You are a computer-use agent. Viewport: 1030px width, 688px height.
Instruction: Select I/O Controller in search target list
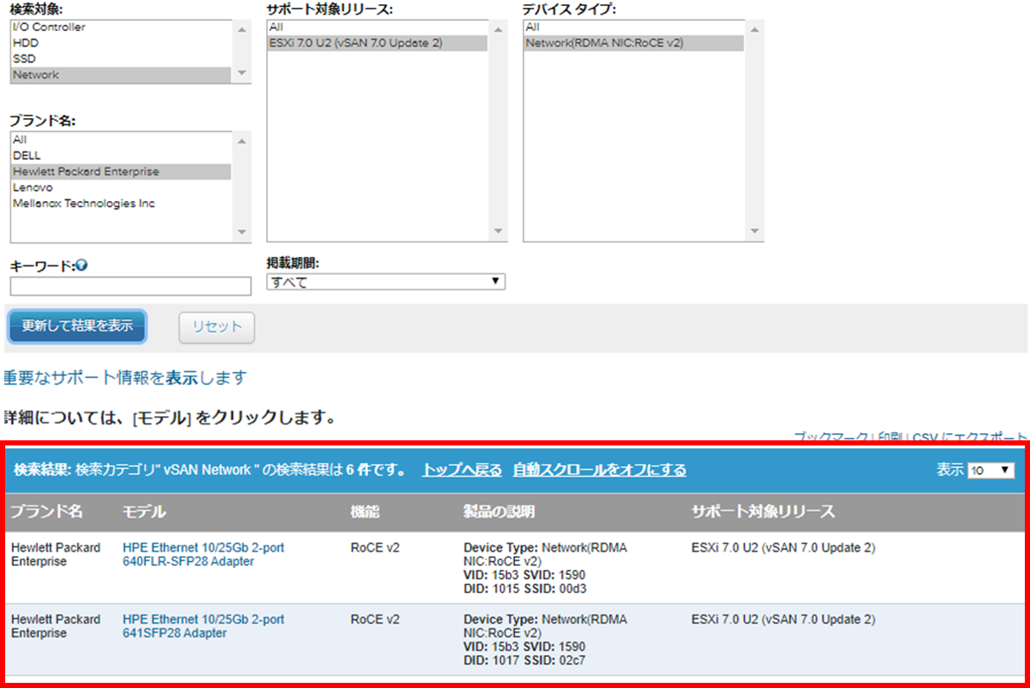(121, 27)
